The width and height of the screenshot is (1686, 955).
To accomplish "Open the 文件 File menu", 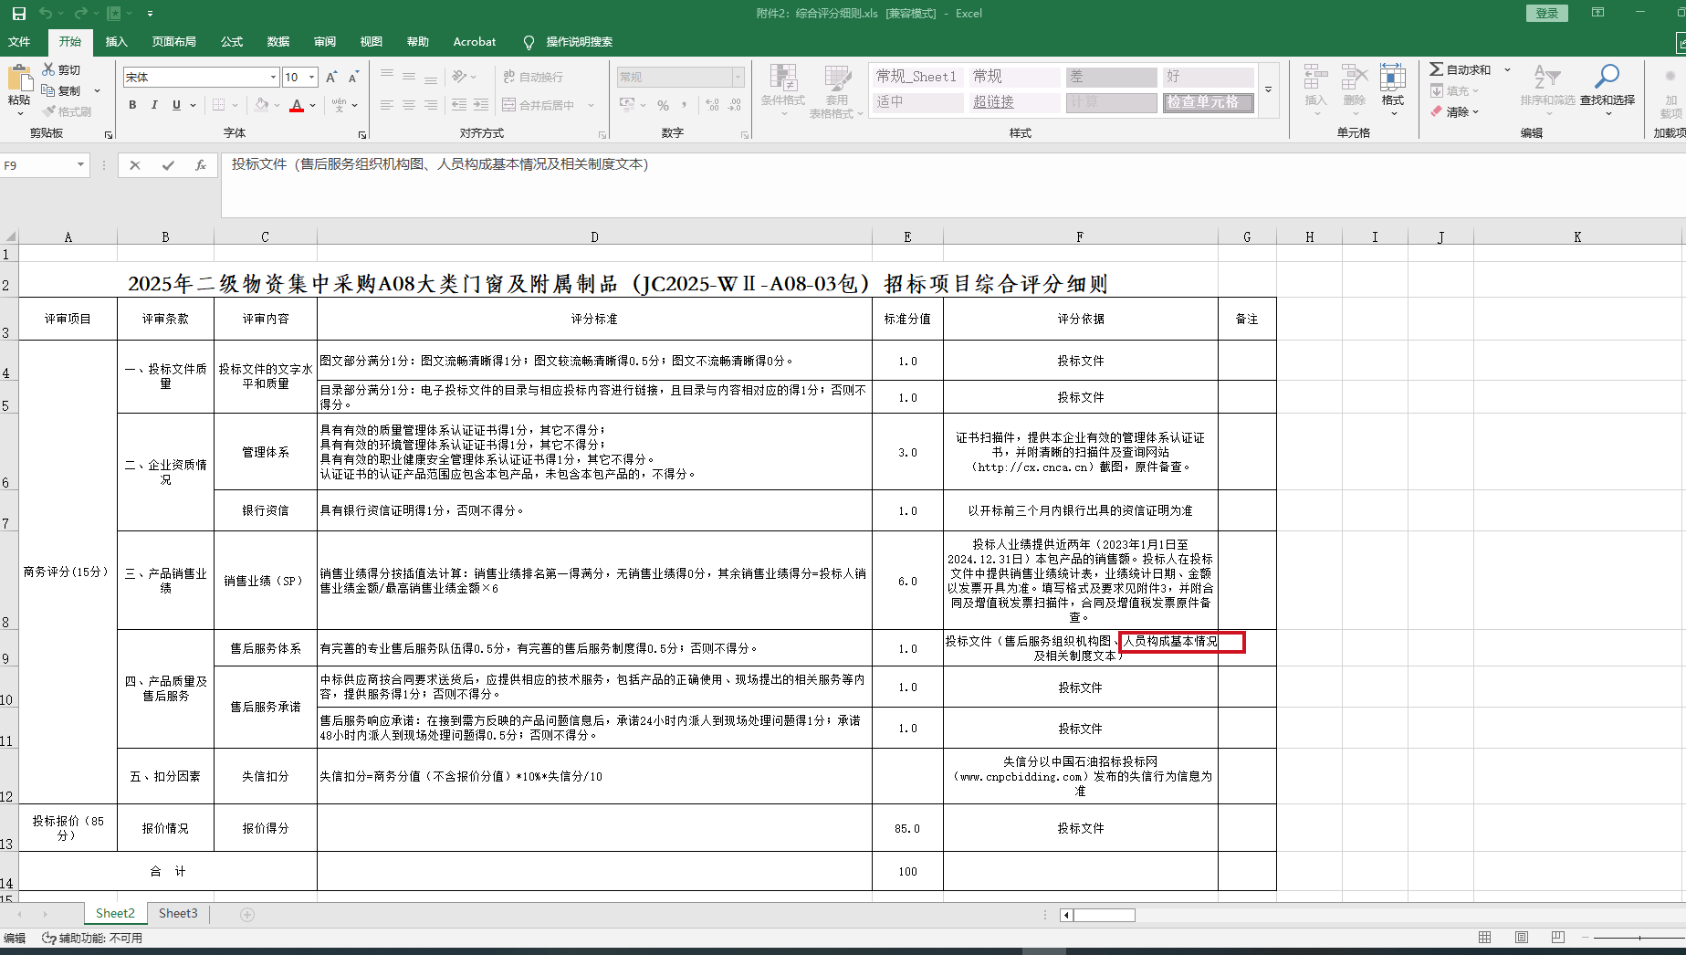I will (x=19, y=42).
